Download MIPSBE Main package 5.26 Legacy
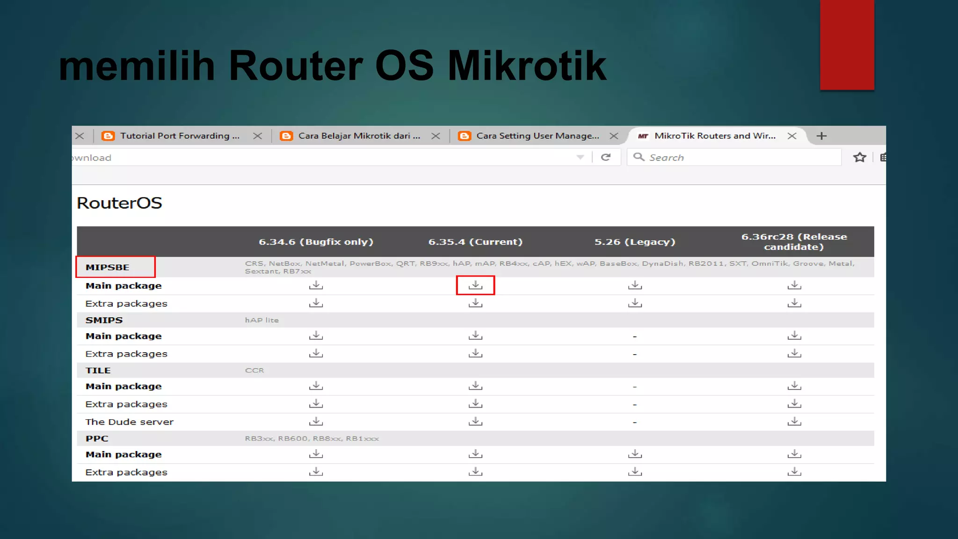Image resolution: width=958 pixels, height=539 pixels. point(635,285)
